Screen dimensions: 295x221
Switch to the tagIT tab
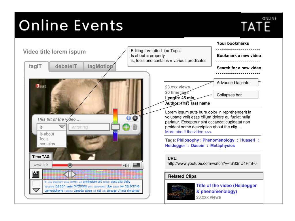tap(35, 66)
